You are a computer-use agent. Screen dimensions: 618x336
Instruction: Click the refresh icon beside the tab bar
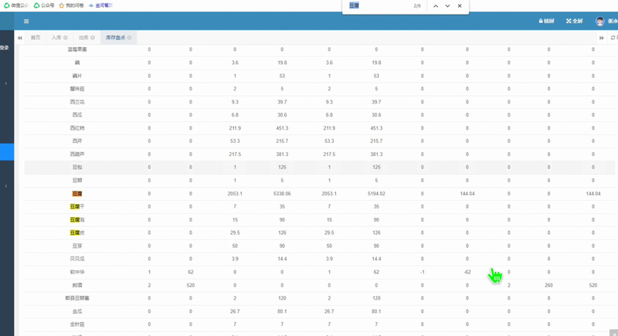(613, 38)
